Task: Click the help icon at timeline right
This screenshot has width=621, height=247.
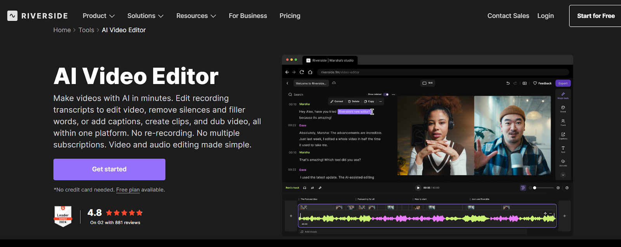Action: [567, 188]
